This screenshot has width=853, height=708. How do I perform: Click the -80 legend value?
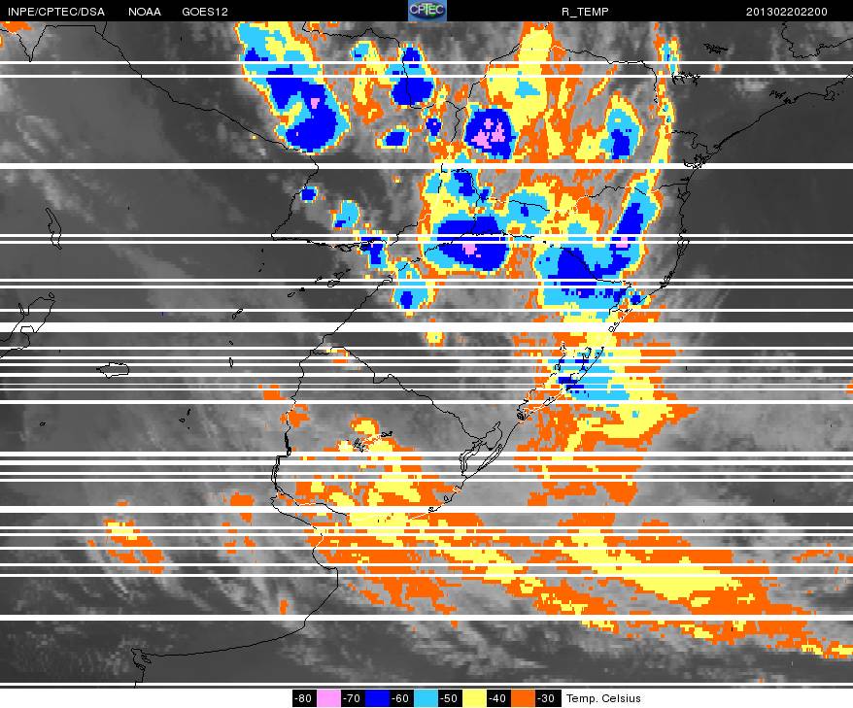click(305, 698)
